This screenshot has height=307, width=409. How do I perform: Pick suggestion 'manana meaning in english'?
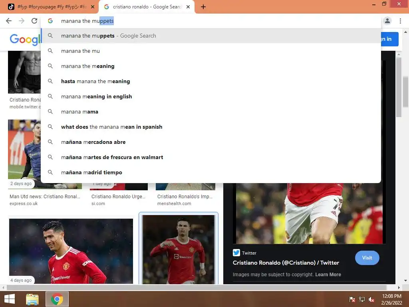(211, 96)
